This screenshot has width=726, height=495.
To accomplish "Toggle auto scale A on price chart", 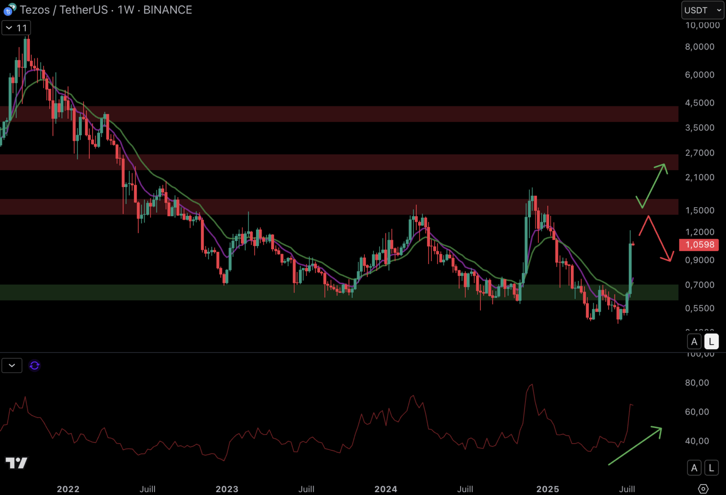I will pyautogui.click(x=694, y=341).
